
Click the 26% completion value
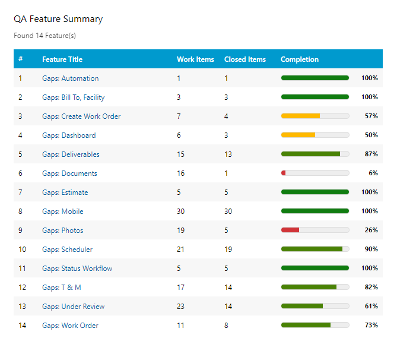pyautogui.click(x=371, y=230)
